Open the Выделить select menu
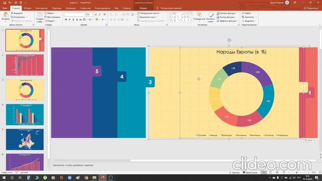Screen dimensions: 322x181 pos(249,21)
